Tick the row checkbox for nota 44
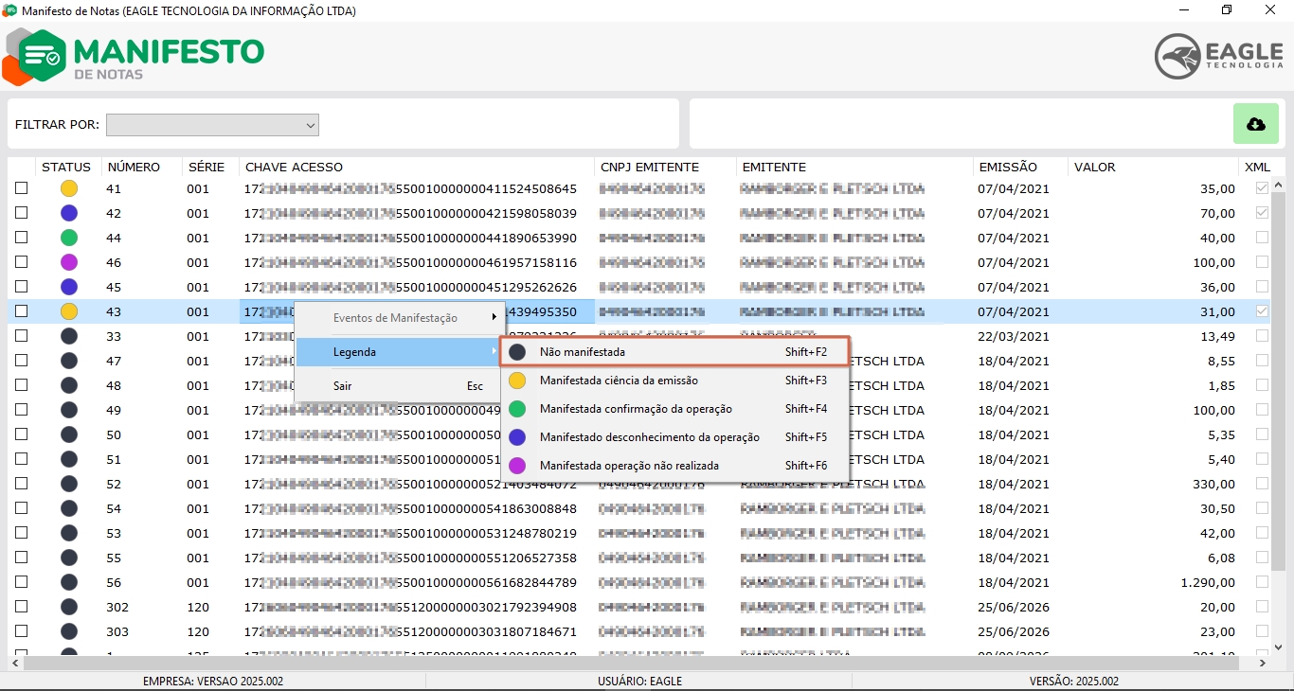The height and width of the screenshot is (691, 1294). (x=21, y=238)
